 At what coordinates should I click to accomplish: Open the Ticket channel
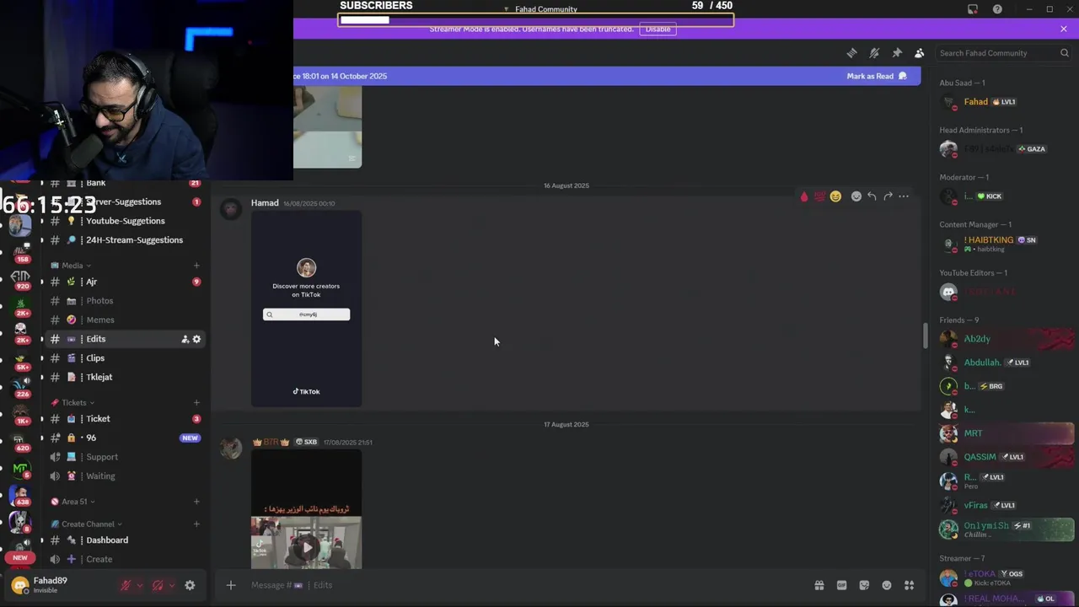[x=124, y=419]
